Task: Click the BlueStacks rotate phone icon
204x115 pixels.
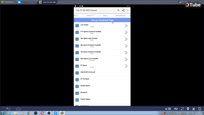Action: coord(200,109)
